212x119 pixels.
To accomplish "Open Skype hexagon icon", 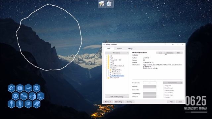I will [x=36, y=88].
